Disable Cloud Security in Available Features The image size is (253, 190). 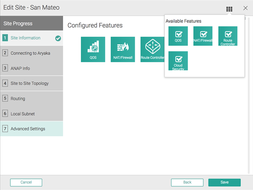(x=178, y=59)
